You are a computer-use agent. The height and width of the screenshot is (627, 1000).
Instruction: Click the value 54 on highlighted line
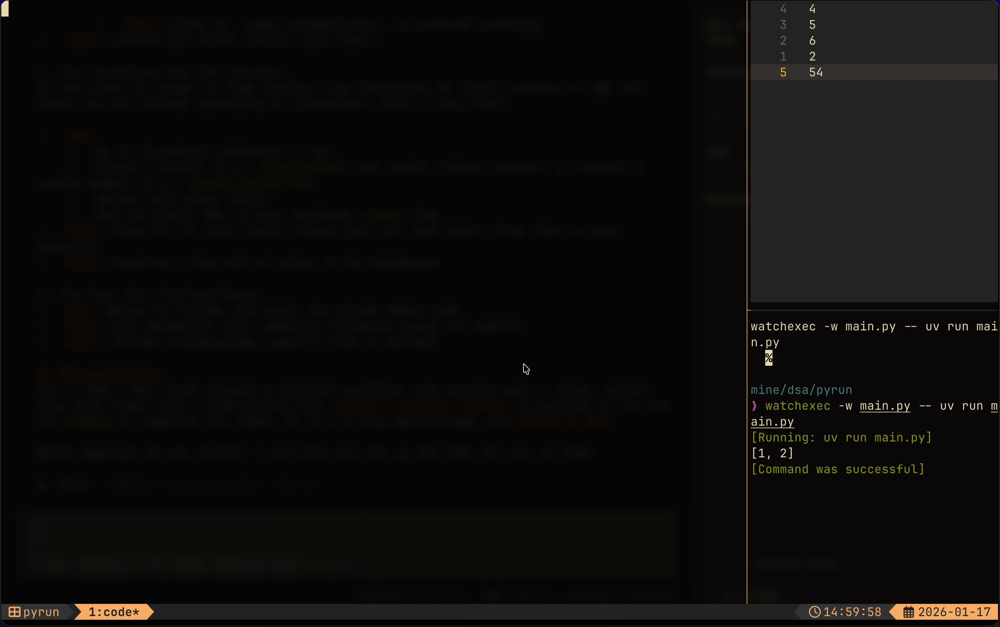click(x=815, y=72)
